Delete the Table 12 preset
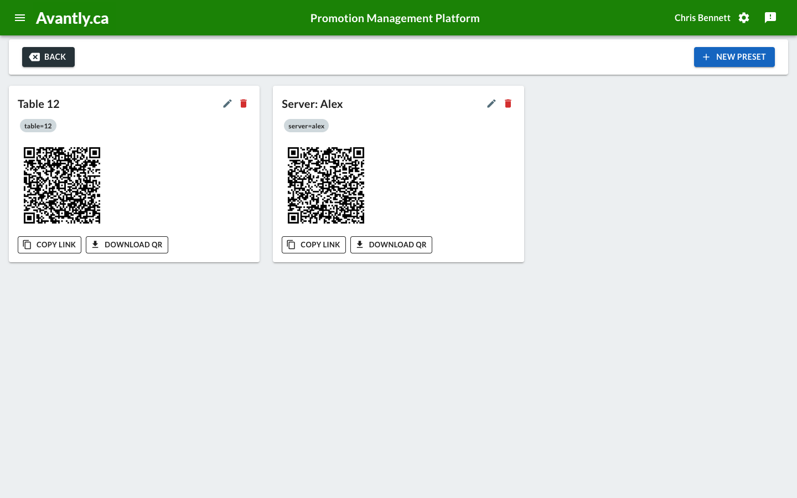Viewport: 797px width, 498px height. tap(244, 103)
